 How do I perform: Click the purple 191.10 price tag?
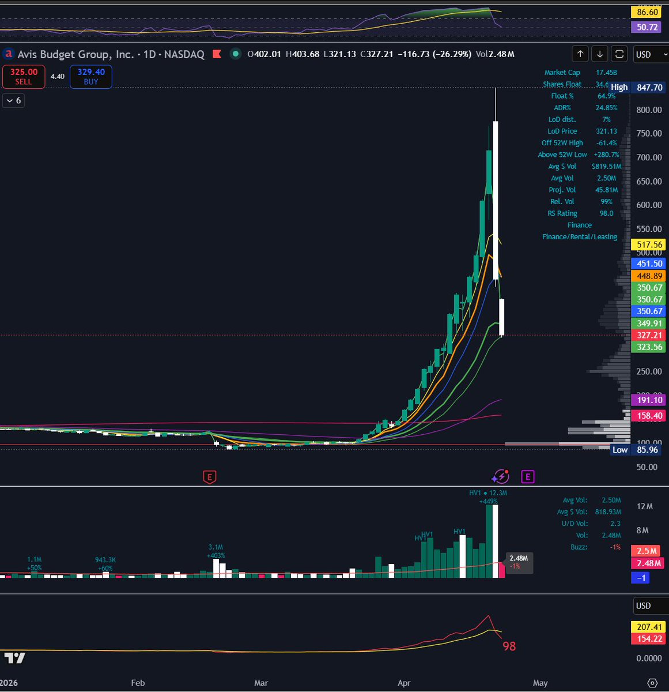649,400
